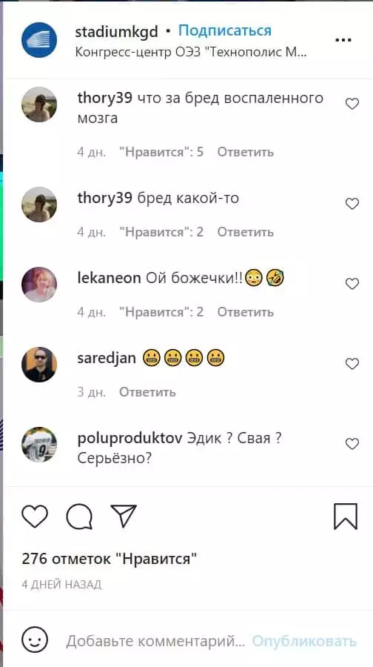Viewport: 373px width, 667px height.
Task: Open the three-dots more options menu
Action: [343, 41]
